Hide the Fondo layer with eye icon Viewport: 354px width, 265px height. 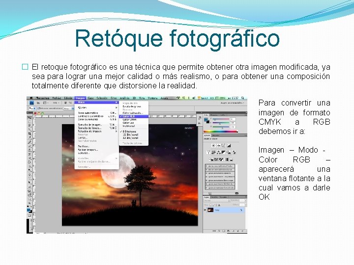[x=205, y=210]
